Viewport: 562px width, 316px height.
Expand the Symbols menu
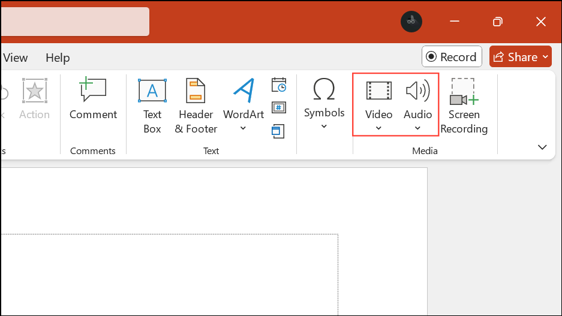(324, 105)
